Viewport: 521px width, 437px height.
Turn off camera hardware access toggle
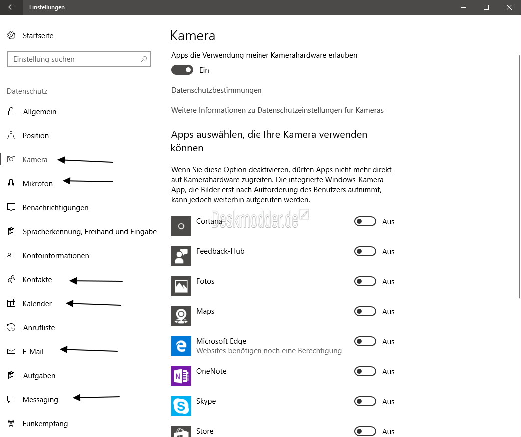(182, 70)
